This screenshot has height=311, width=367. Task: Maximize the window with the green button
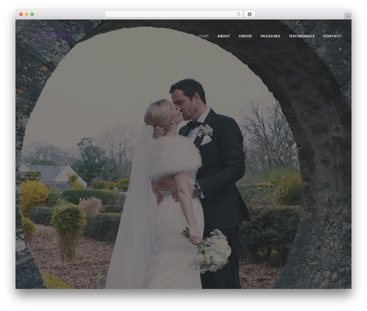(x=32, y=14)
